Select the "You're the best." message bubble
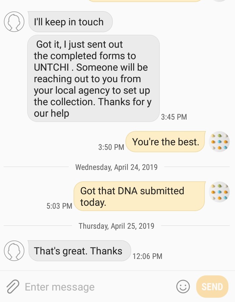The width and height of the screenshot is (235, 302). point(166,142)
